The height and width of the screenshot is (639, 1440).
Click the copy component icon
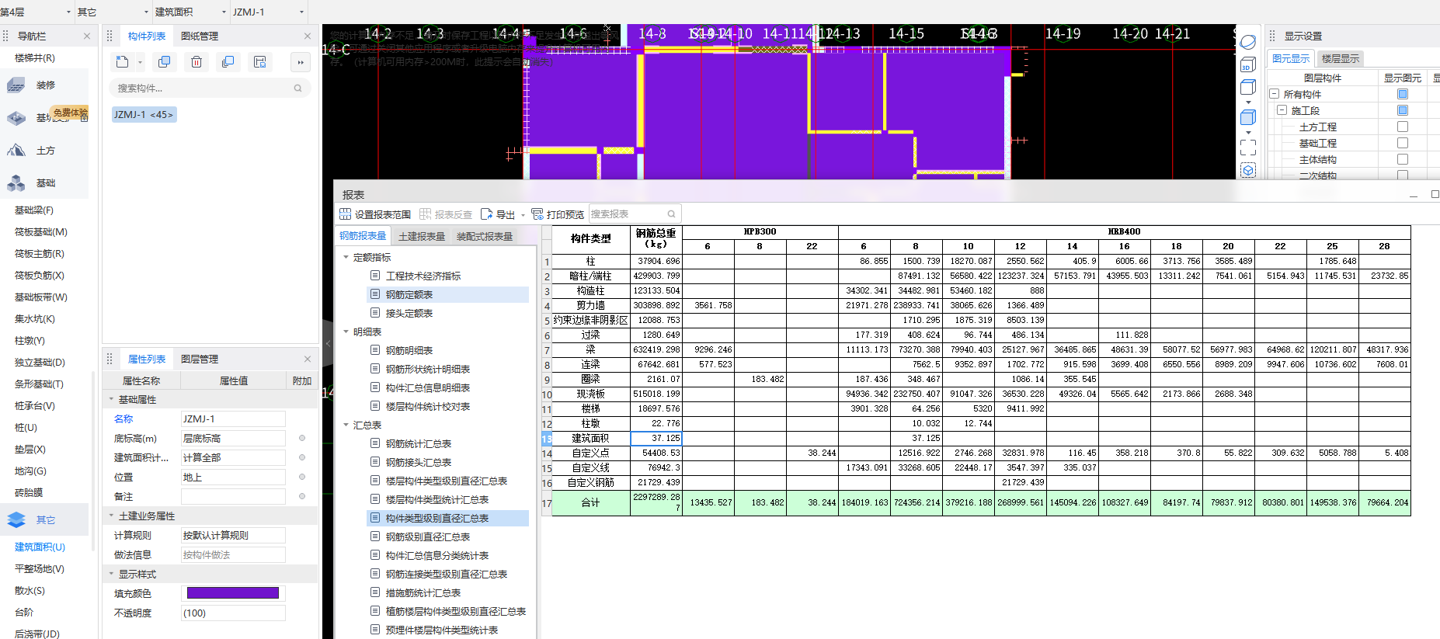[x=164, y=62]
